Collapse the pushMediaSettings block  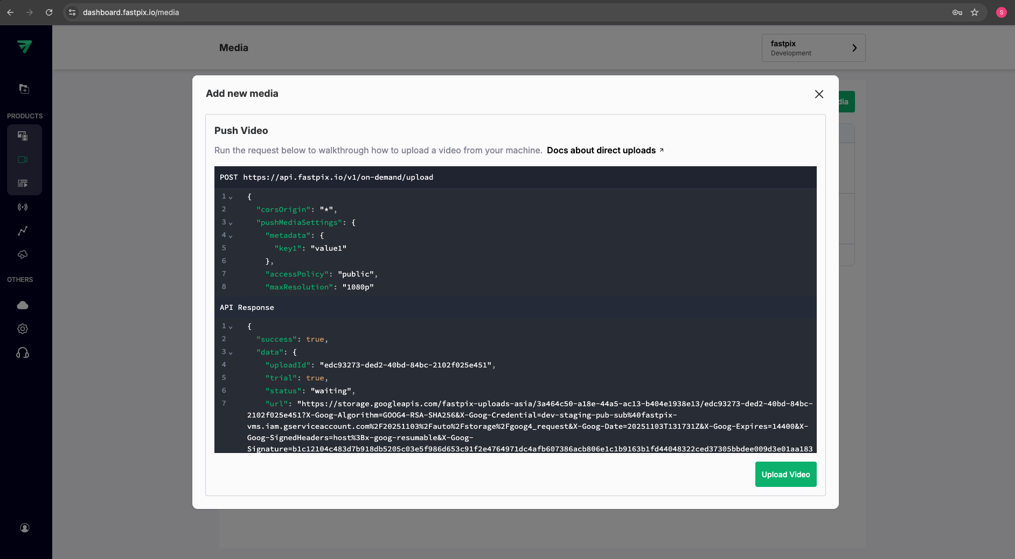pyautogui.click(x=231, y=223)
